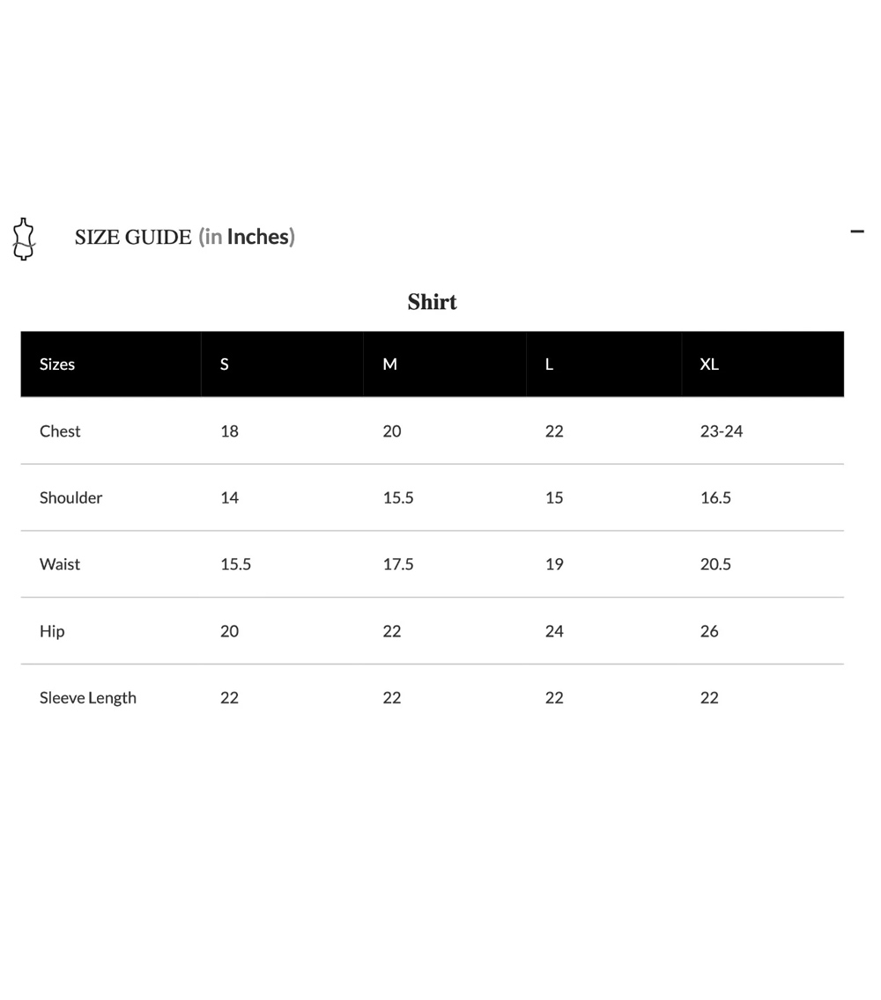Select the S size column header

click(225, 364)
